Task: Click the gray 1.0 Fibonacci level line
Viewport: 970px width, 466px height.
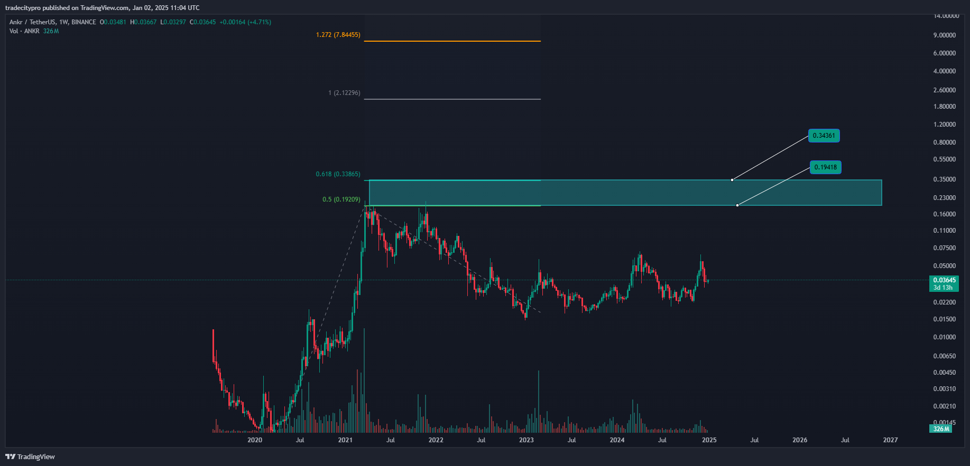Action: pos(452,99)
